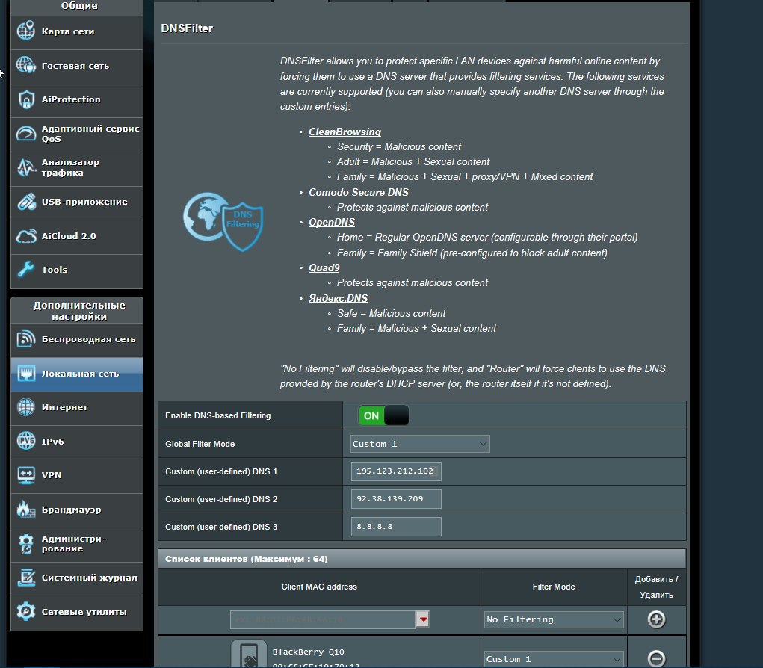
Task: Click the Filter Mode column header
Action: (554, 587)
